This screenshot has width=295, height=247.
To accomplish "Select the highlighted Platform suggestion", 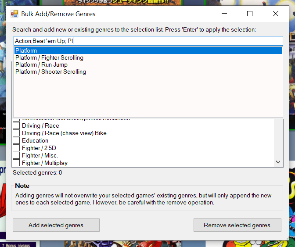I will click(x=148, y=50).
